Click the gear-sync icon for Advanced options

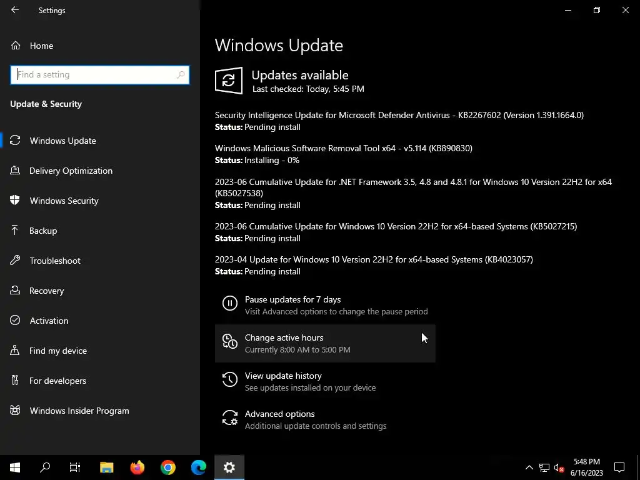pyautogui.click(x=230, y=418)
